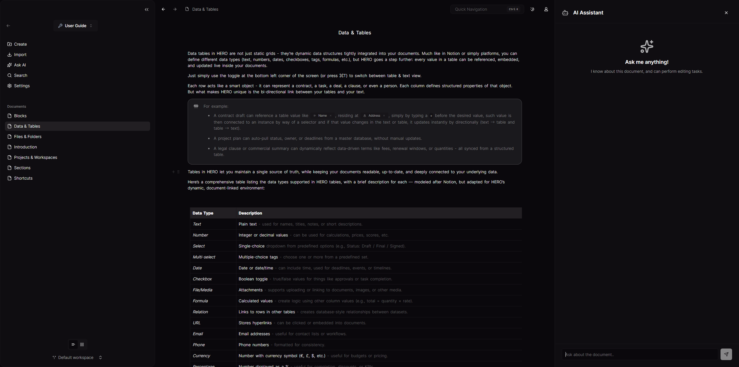Viewport: 739px width, 367px height.
Task: Expand the Default workspace selector
Action: (x=100, y=357)
